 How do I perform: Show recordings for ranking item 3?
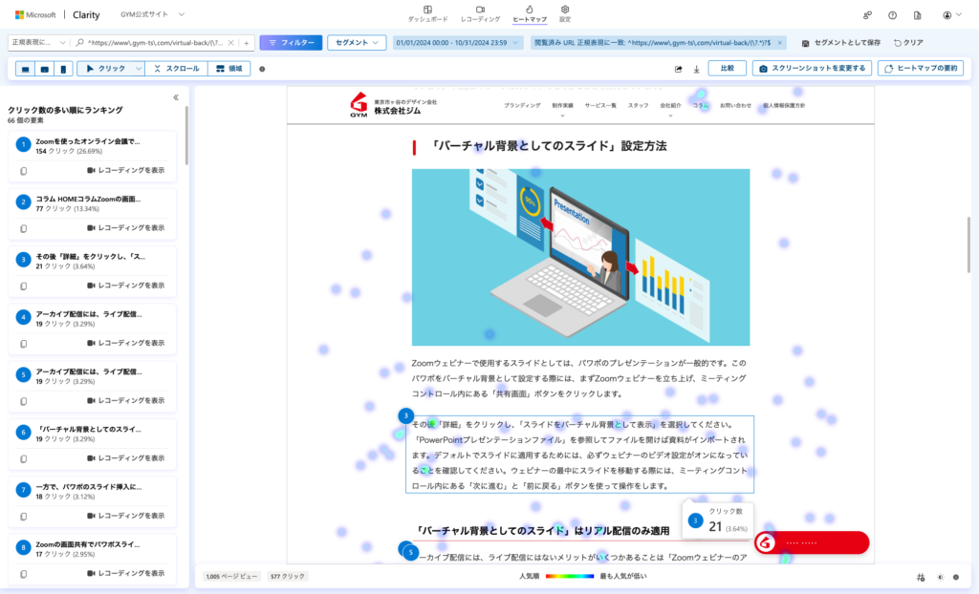pyautogui.click(x=125, y=286)
